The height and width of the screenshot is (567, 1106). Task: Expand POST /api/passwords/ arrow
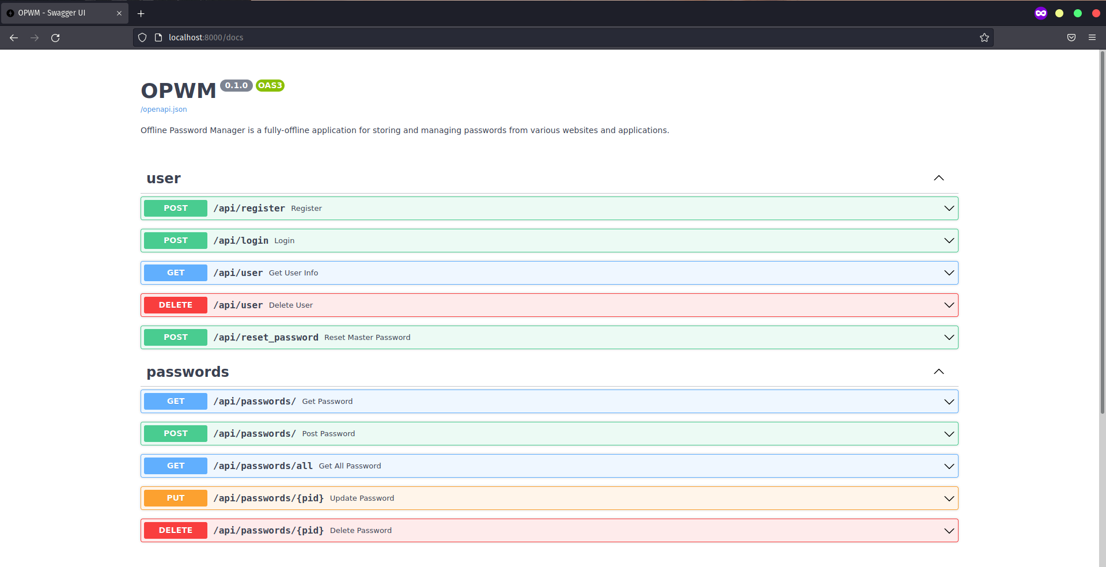point(949,434)
